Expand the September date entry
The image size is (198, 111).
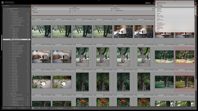click(x=33, y=12)
